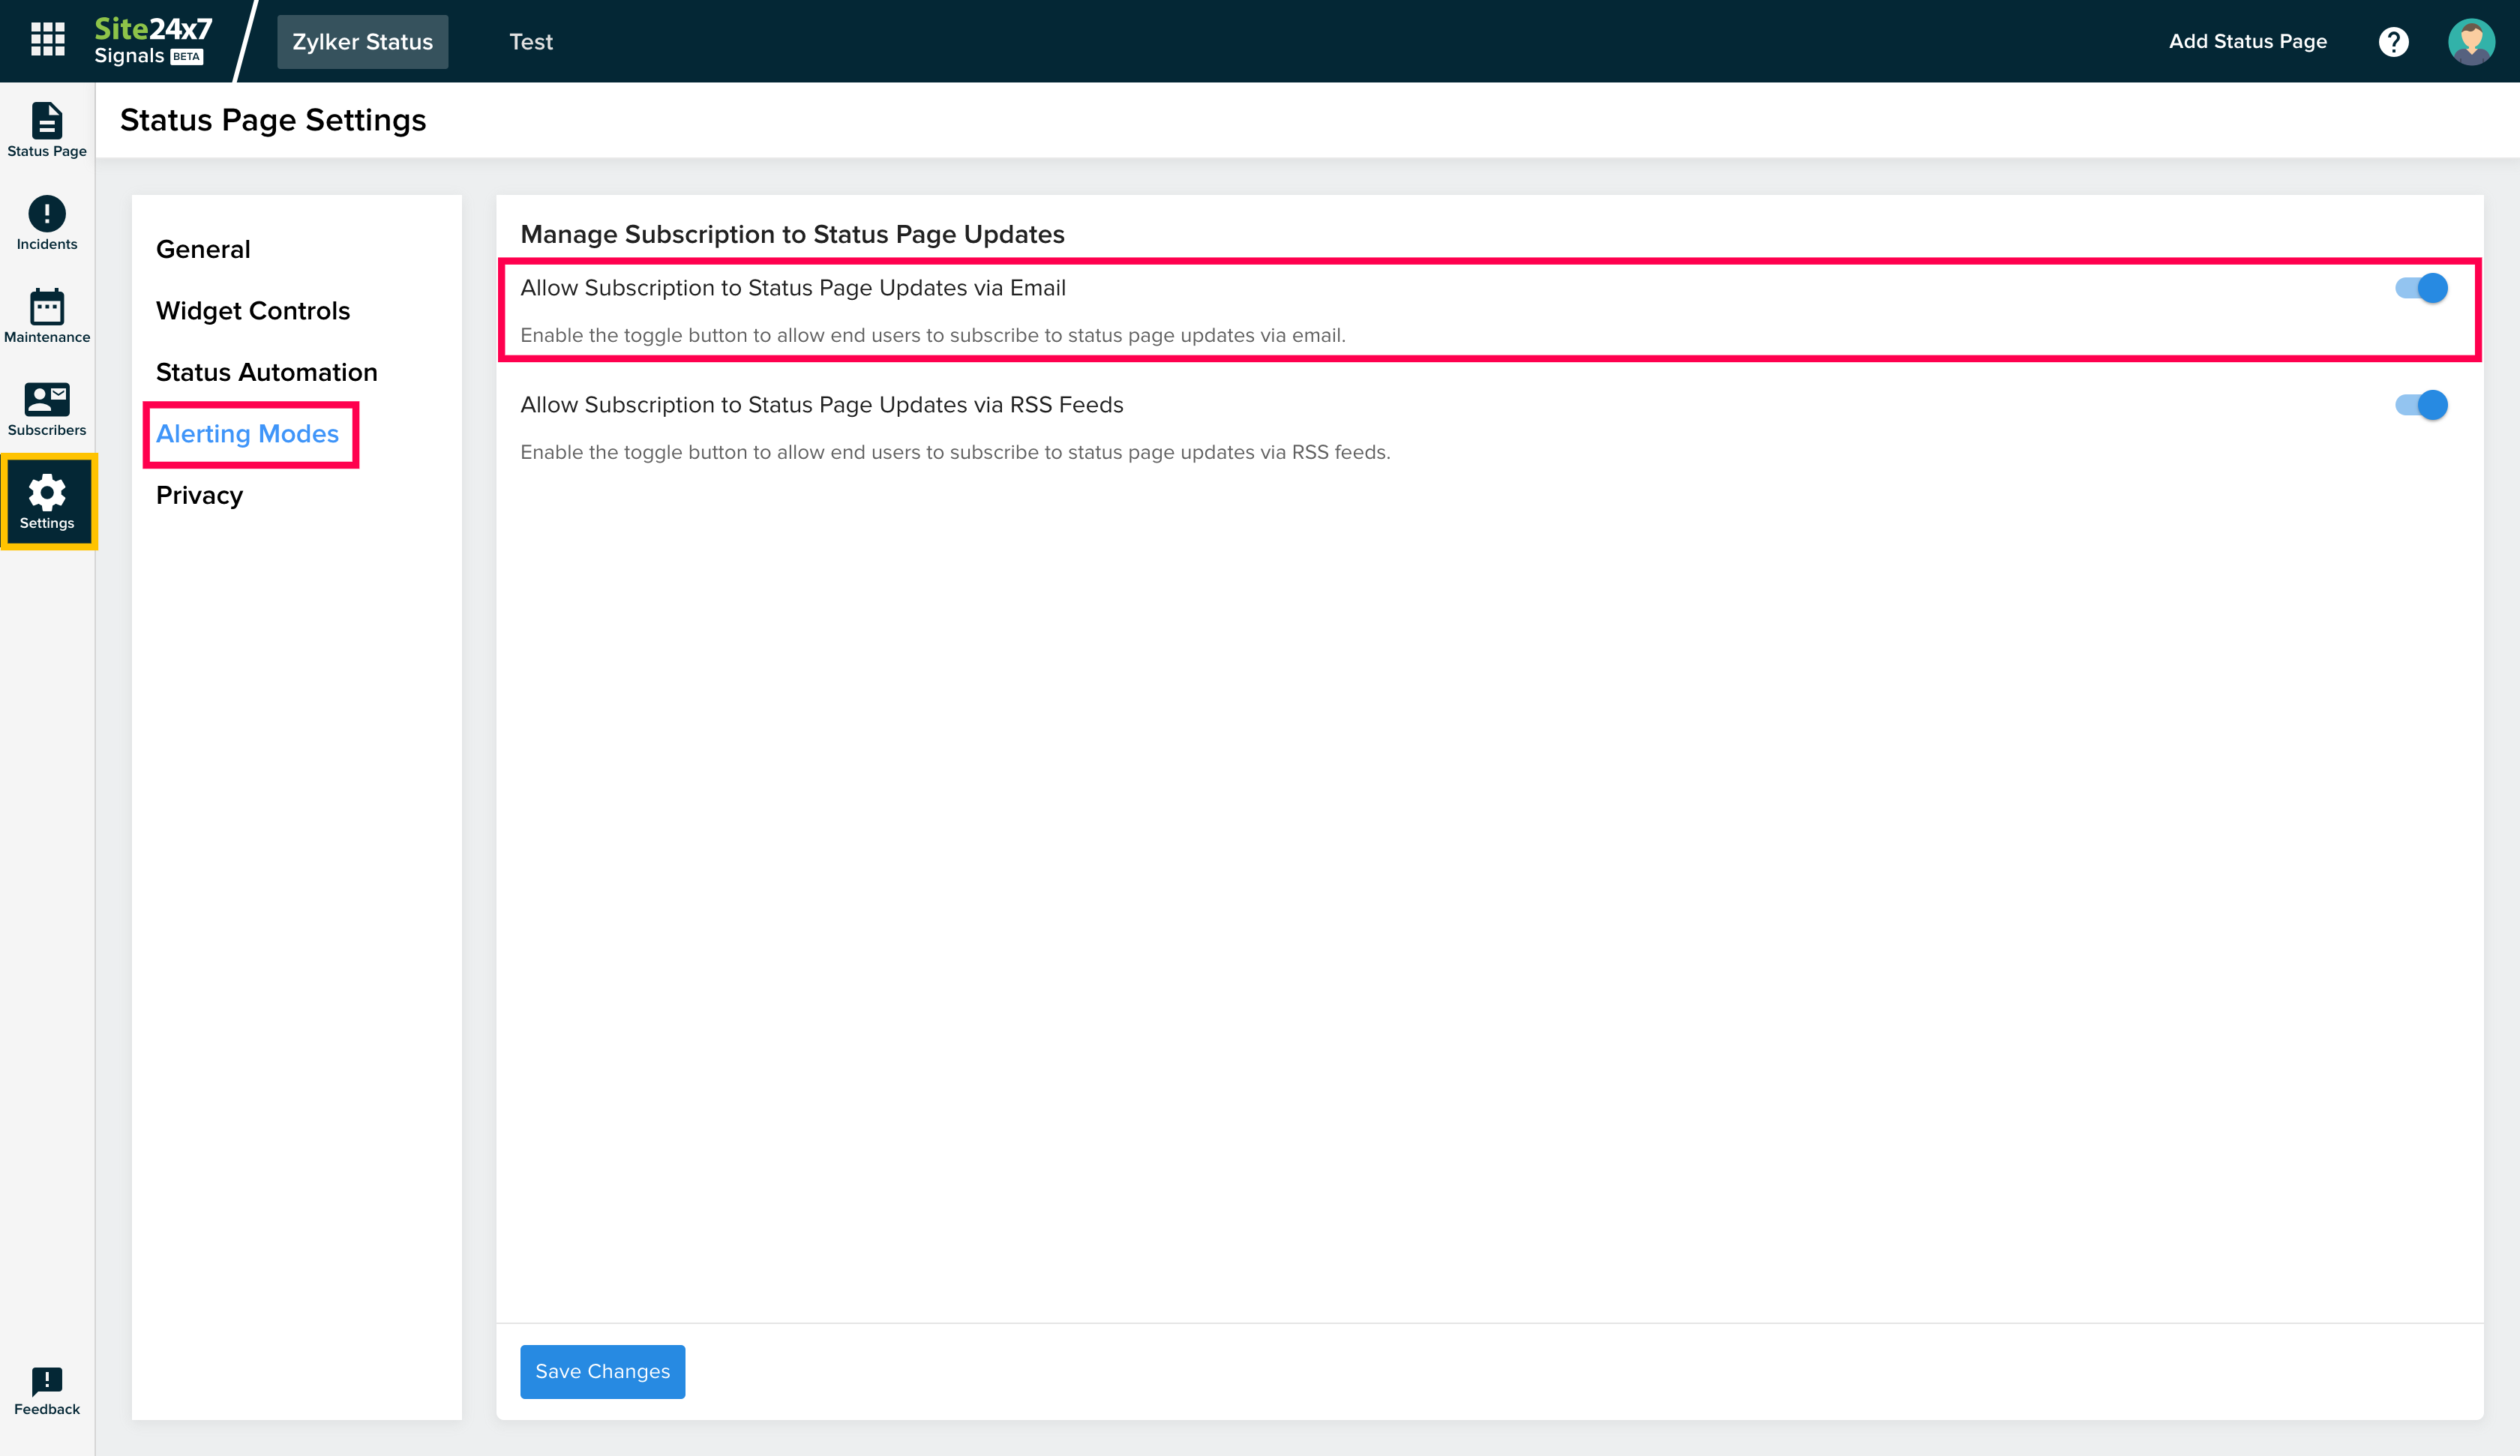Viewport: 2520px width, 1456px height.
Task: Open Widget Controls settings
Action: [x=253, y=310]
